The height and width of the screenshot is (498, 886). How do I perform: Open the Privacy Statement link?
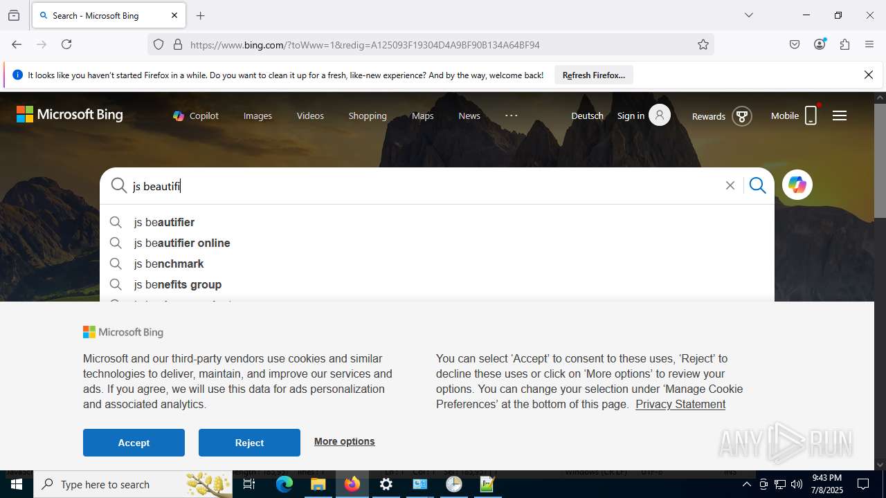[680, 404]
